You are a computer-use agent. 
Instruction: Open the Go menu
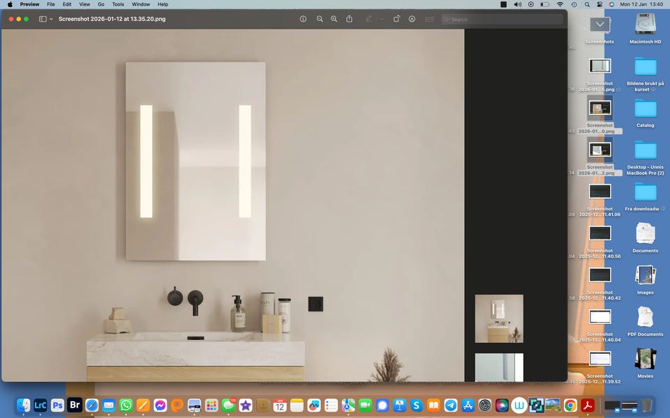[x=101, y=4]
